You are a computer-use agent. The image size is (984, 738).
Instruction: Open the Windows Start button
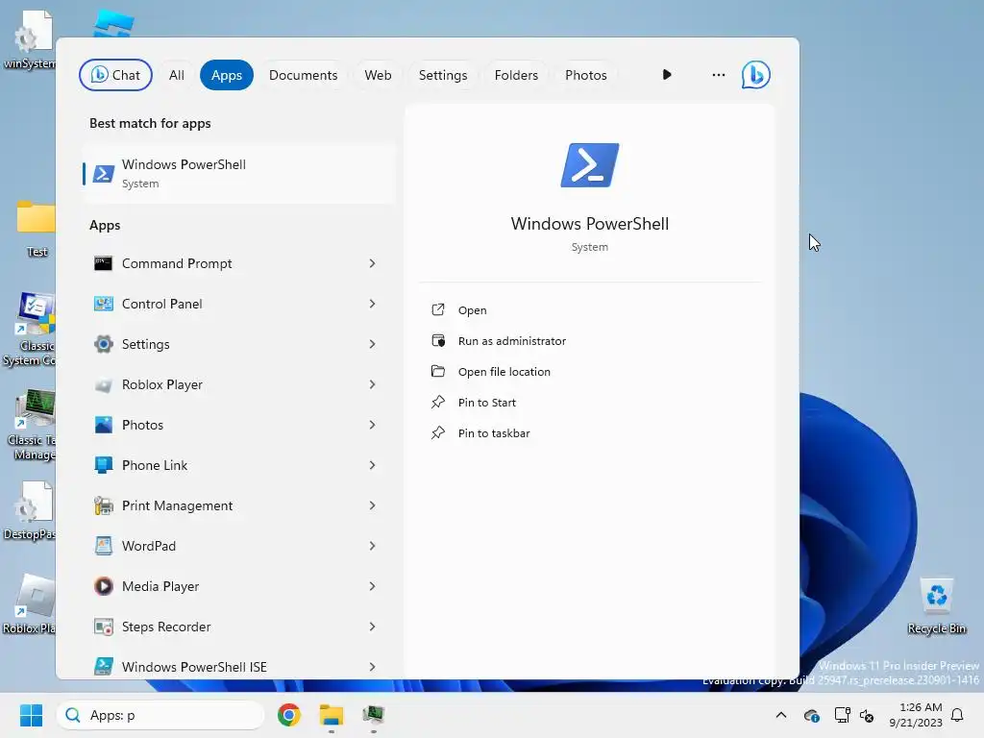coord(31,715)
